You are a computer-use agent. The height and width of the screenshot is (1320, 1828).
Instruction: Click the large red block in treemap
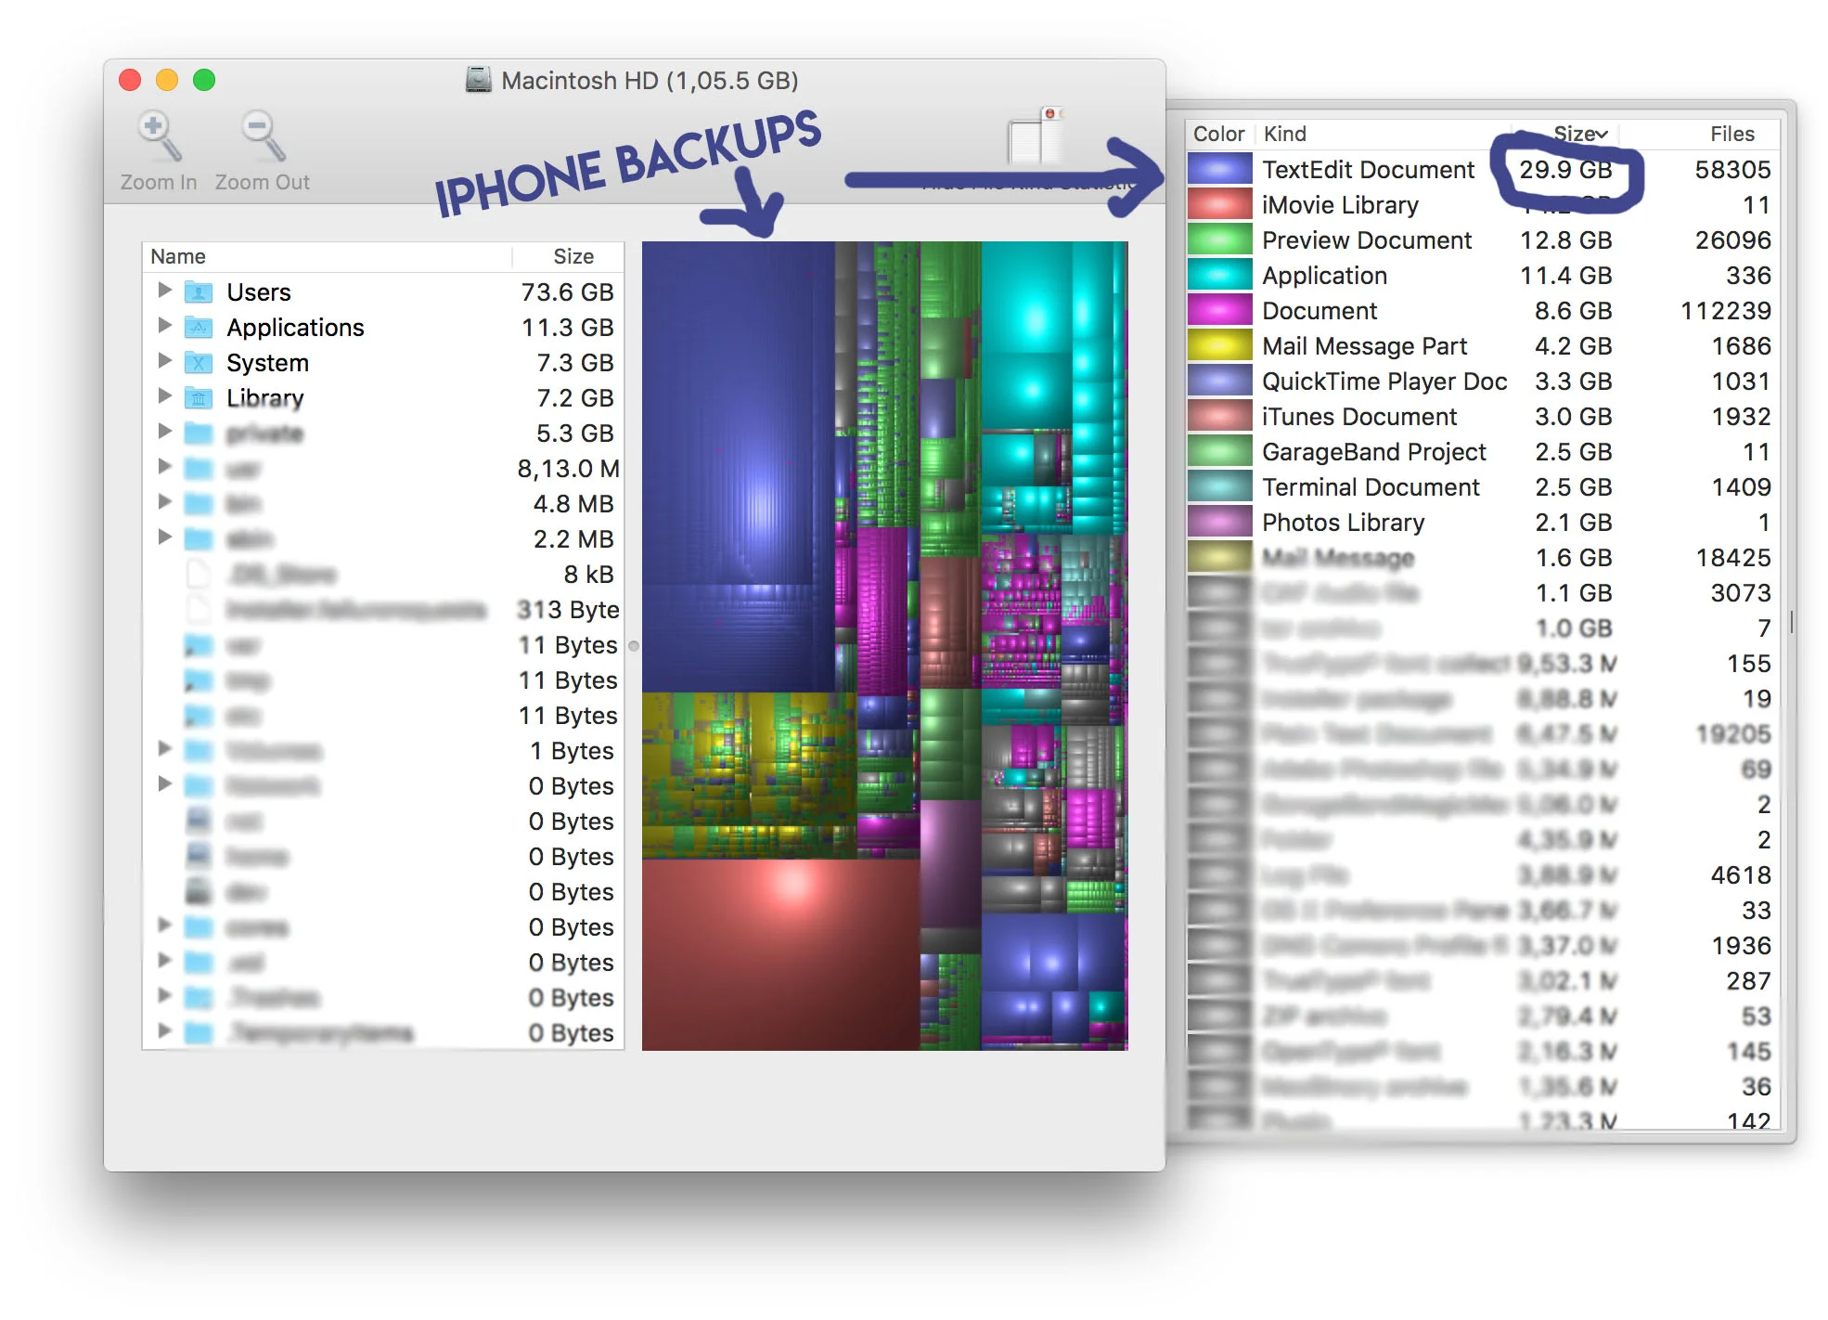click(x=779, y=956)
